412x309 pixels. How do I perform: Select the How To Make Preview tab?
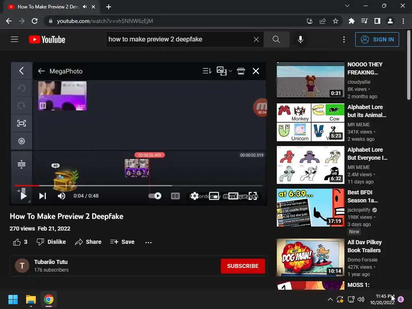pyautogui.click(x=48, y=7)
